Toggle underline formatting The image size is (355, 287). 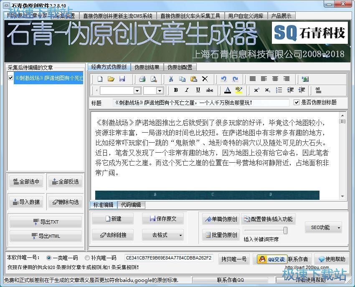tap(198, 90)
